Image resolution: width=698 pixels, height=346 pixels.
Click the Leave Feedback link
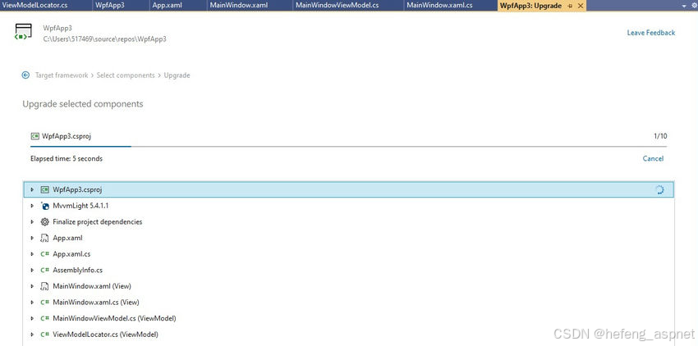pos(651,33)
